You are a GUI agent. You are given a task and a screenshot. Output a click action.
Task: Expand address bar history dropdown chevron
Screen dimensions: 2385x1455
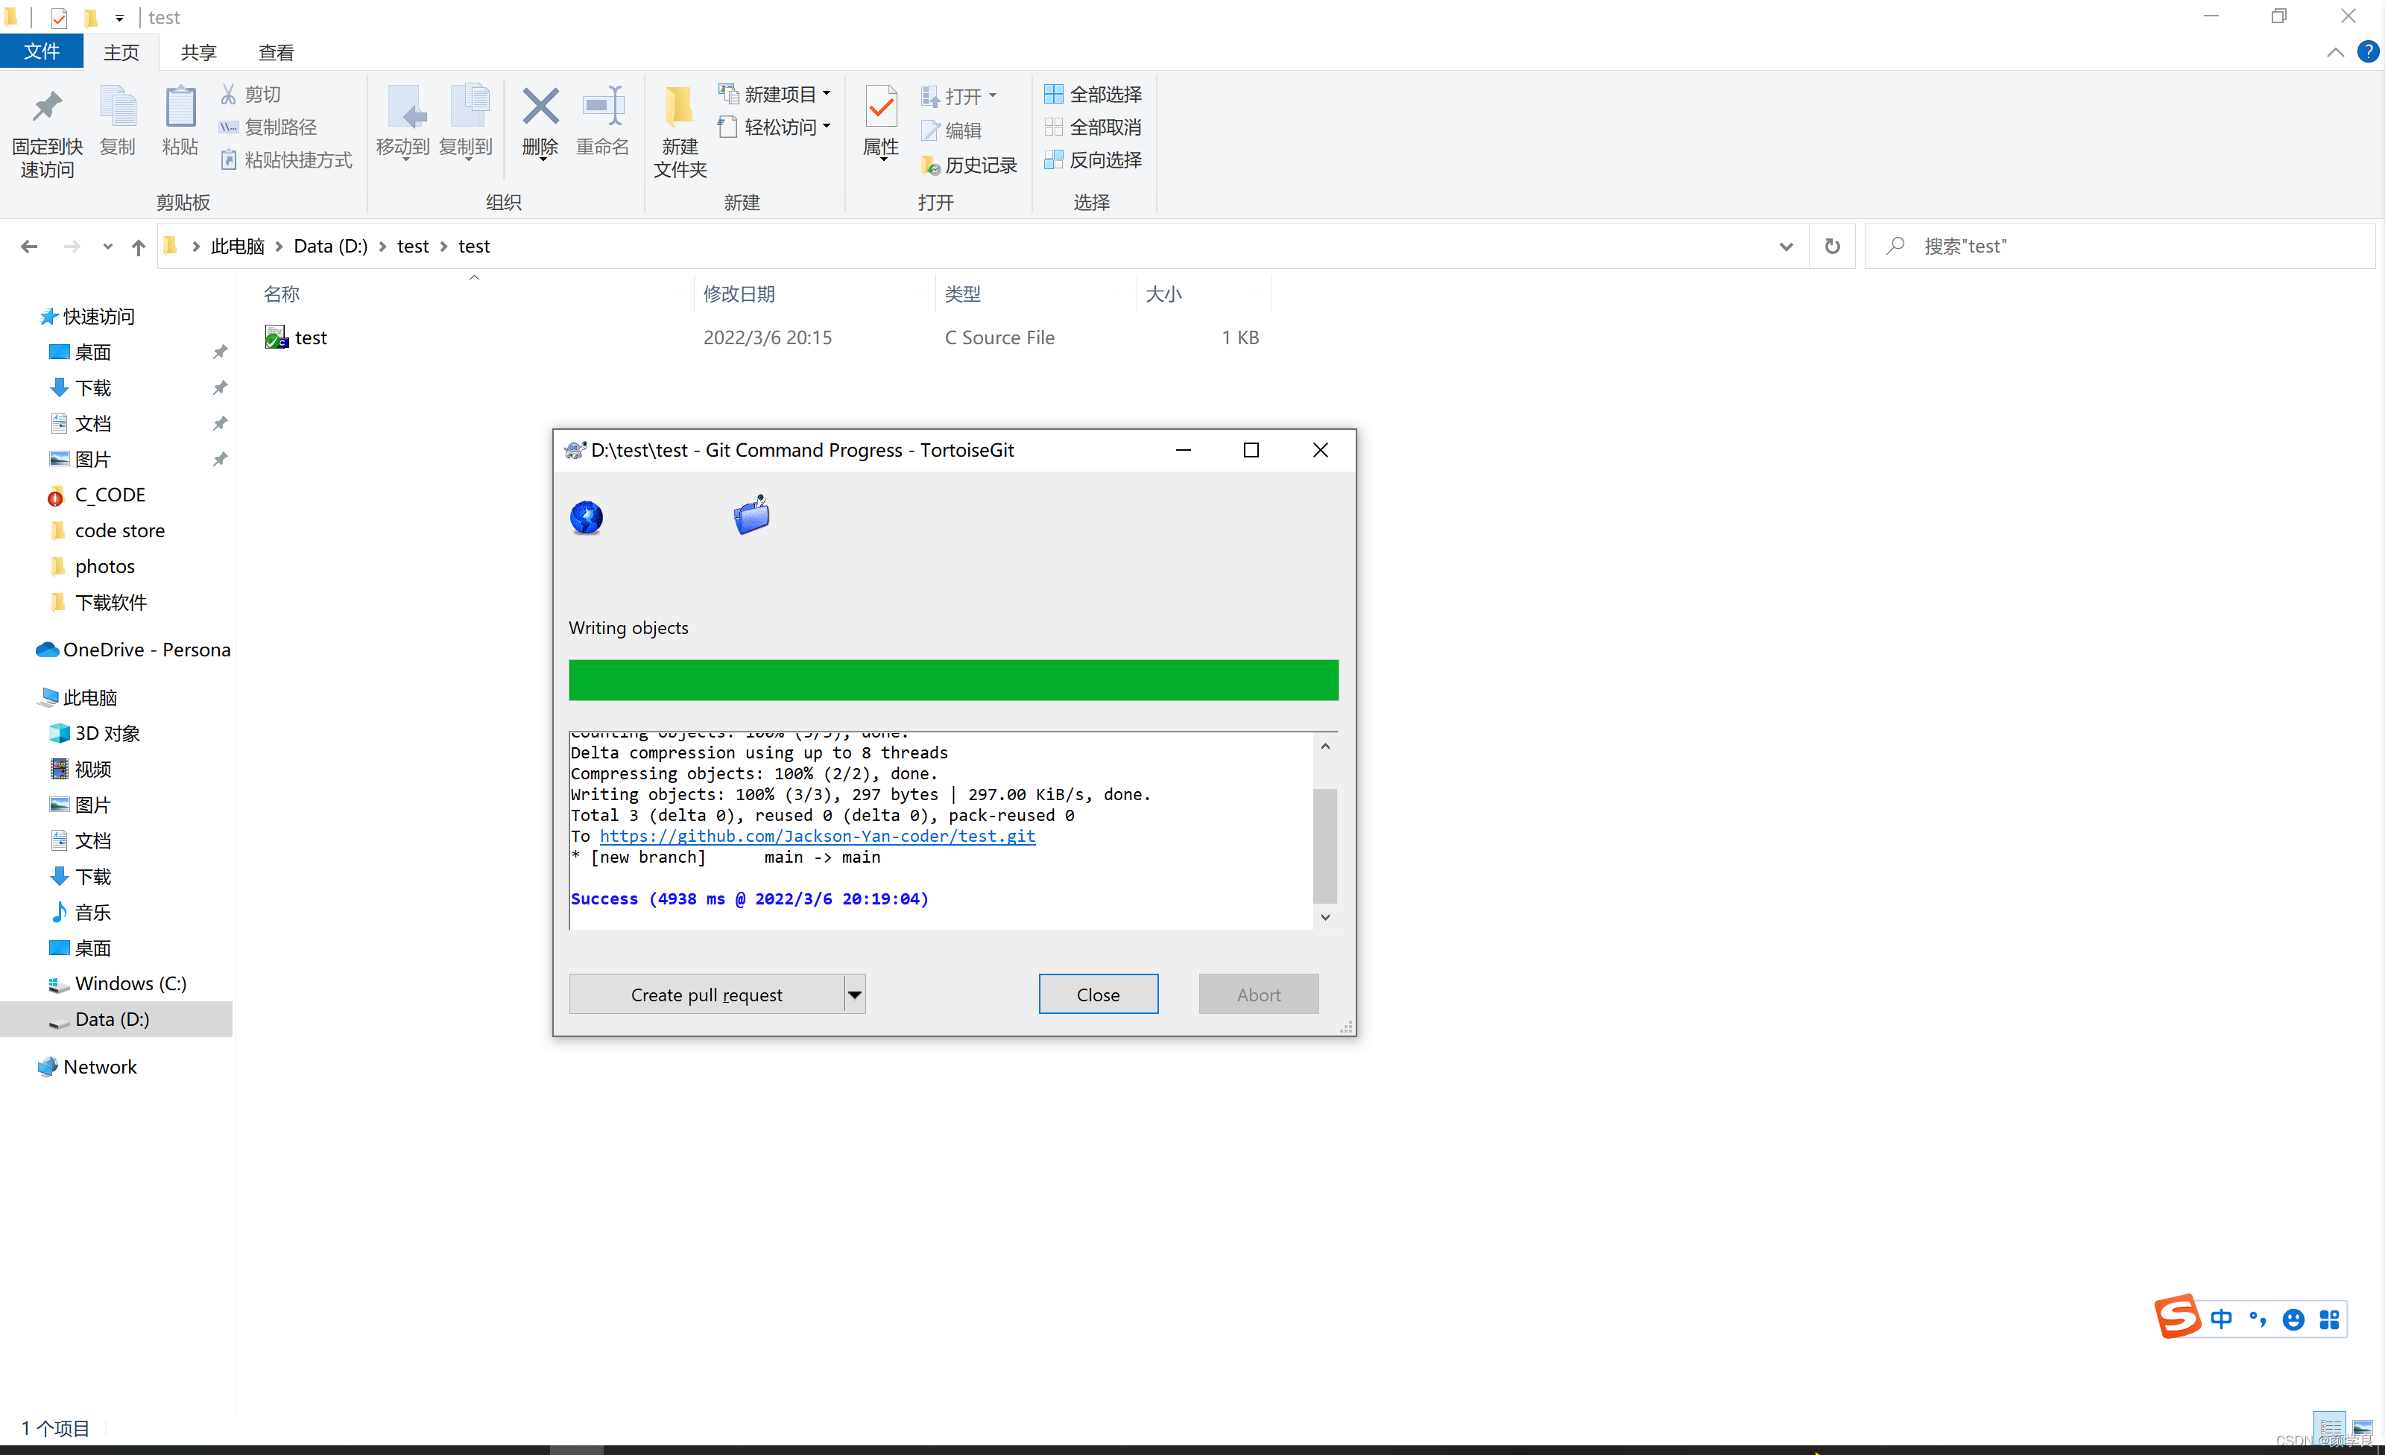[x=1785, y=247]
